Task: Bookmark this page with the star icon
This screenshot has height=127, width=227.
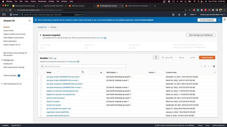Action: pyautogui.click(x=189, y=10)
